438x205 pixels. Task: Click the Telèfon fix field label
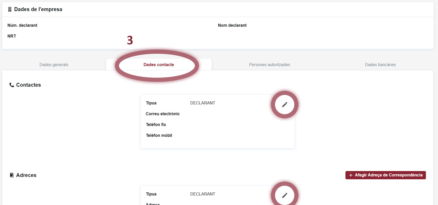156,124
